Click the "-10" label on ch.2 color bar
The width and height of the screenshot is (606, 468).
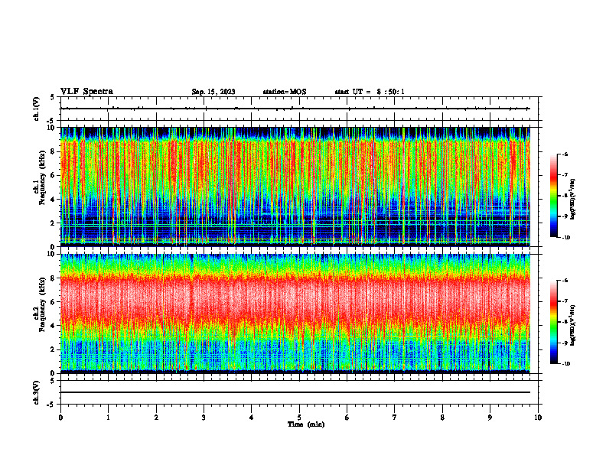pyautogui.click(x=565, y=364)
